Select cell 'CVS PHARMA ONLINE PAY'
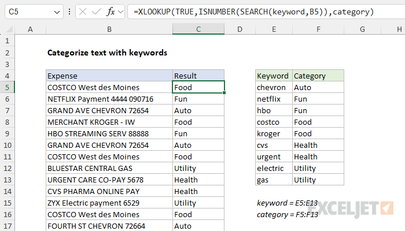The width and height of the screenshot is (405, 231). coord(109,191)
